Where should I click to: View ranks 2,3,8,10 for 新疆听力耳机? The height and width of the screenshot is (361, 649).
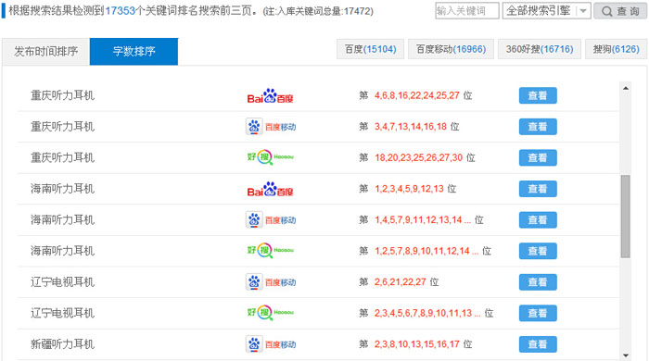pyautogui.click(x=538, y=344)
